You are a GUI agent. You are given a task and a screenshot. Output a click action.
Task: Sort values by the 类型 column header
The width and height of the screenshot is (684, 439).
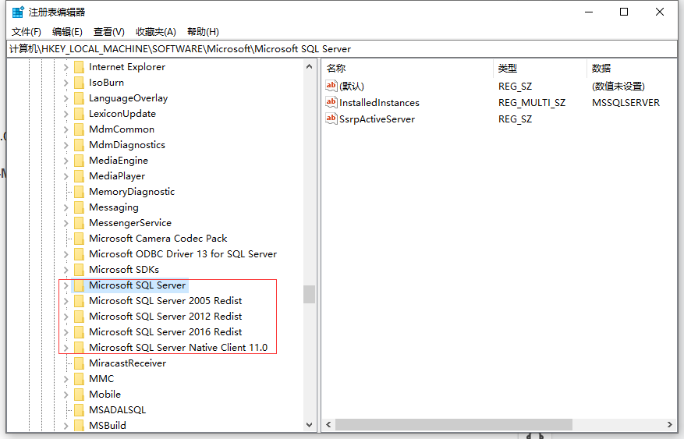point(540,68)
